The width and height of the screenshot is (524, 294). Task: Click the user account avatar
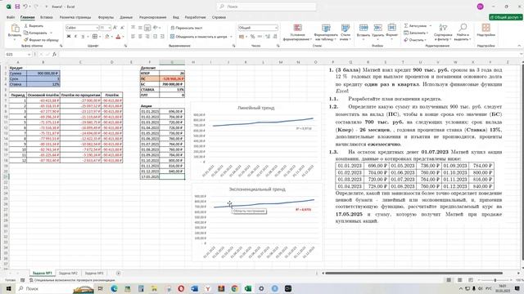pos(481,7)
